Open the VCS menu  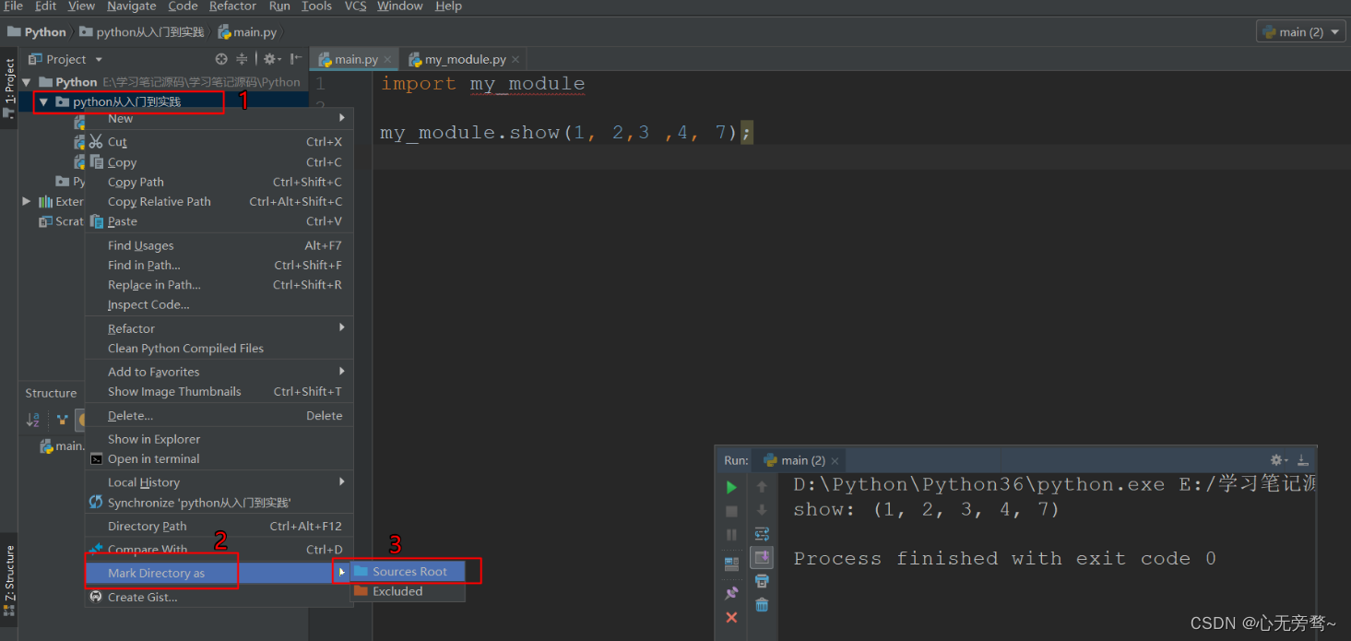tap(355, 6)
